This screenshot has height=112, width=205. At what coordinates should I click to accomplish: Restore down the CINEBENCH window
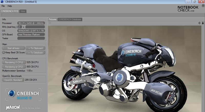(195, 2)
